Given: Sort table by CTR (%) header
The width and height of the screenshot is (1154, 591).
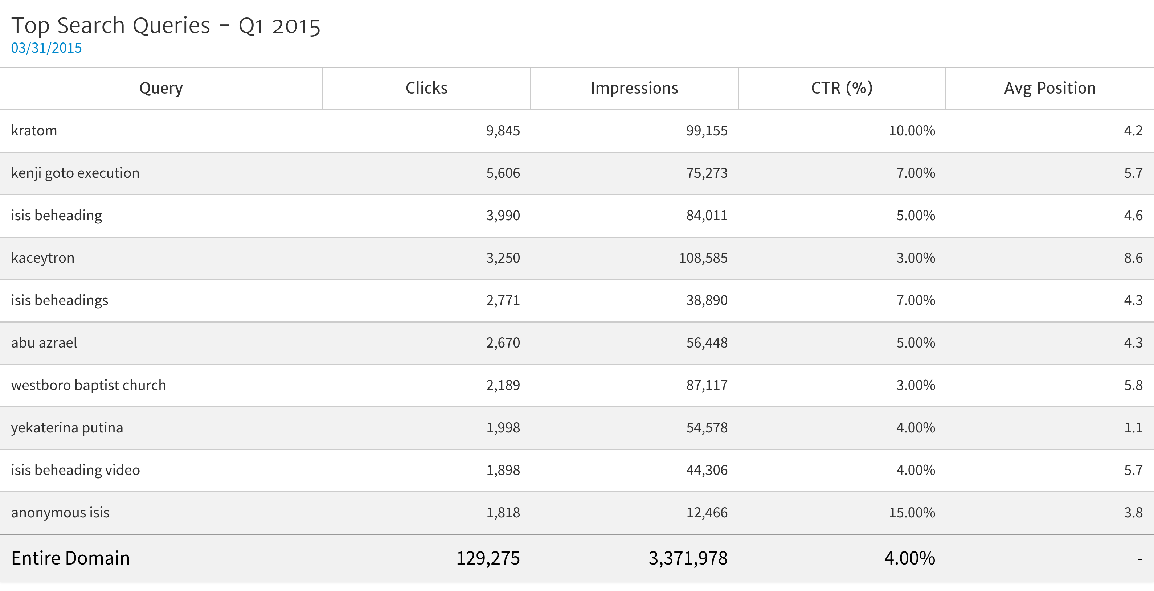Looking at the screenshot, I should 841,88.
